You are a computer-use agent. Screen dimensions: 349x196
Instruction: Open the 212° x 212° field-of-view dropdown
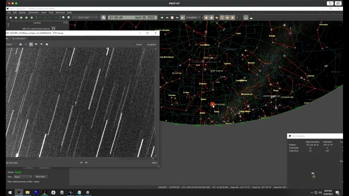coord(85,17)
